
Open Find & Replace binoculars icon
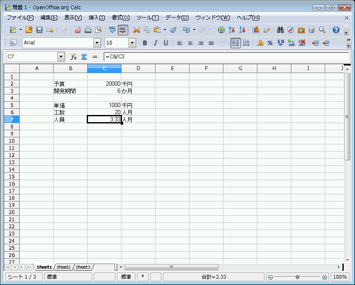tap(280, 30)
